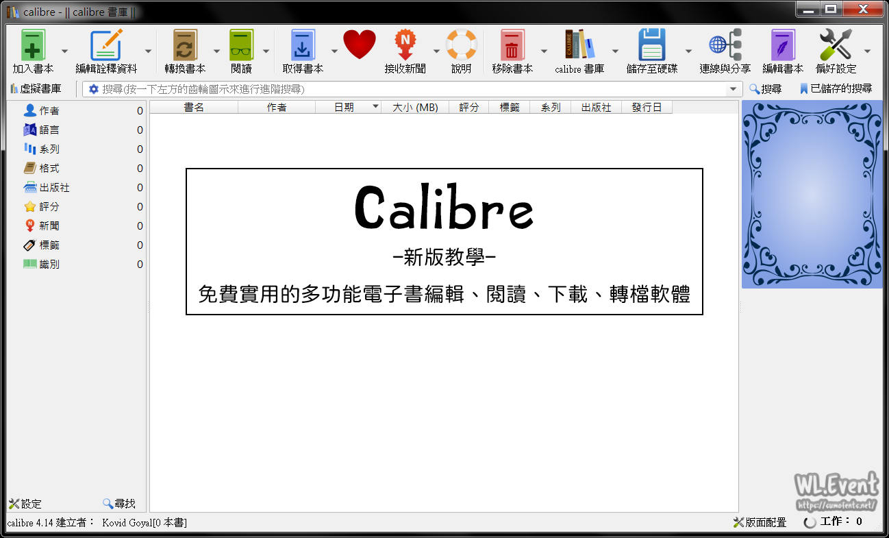Click Edit book (編輯書本) icon

point(783,45)
